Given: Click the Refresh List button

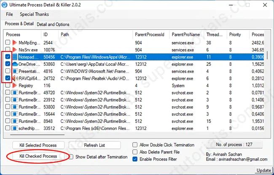Looking at the screenshot, I should point(94,145).
